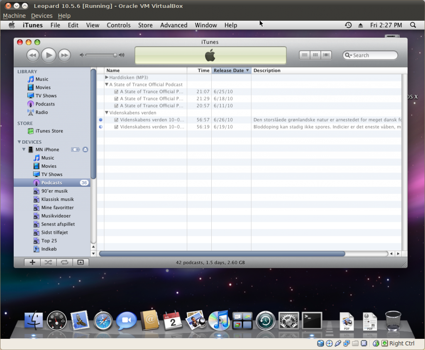Click the Fast-forward next-track button
This screenshot has width=425, height=350.
(x=64, y=55)
